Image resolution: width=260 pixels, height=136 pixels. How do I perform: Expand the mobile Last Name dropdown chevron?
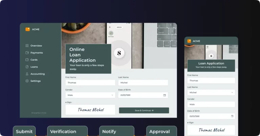232,92
